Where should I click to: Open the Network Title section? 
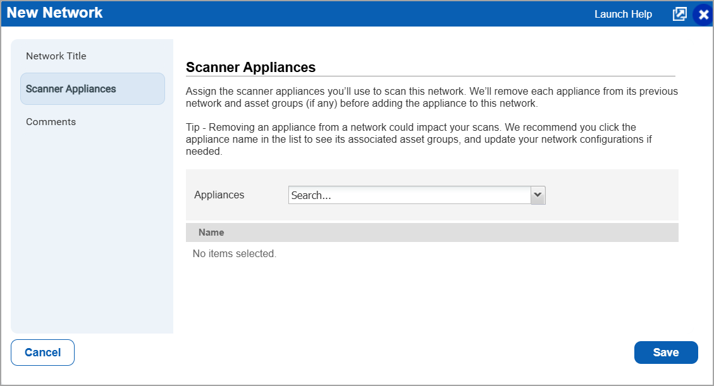point(56,56)
